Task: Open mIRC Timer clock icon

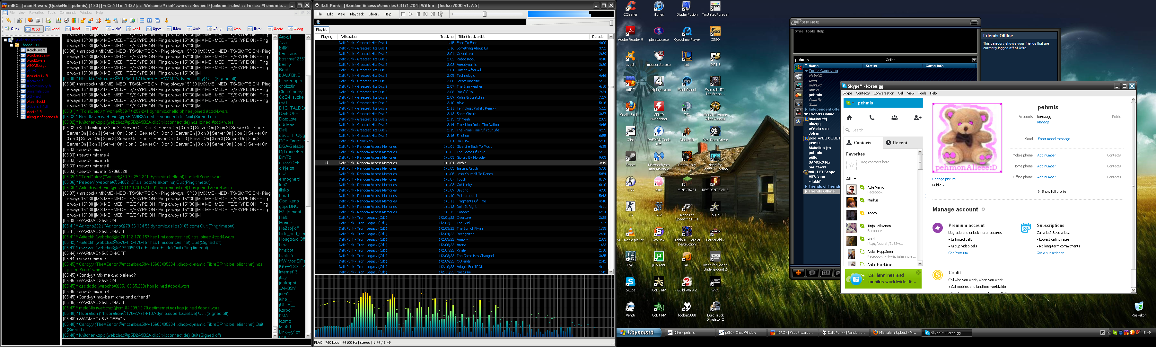Action: [66, 21]
